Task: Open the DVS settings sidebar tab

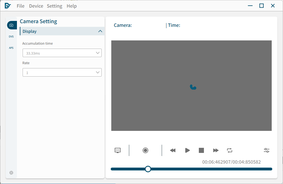Action: tap(11, 36)
